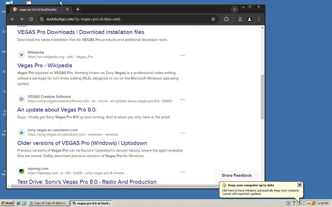Go back using the browser back arrow
This screenshot has width=332, height=207.
12,19
